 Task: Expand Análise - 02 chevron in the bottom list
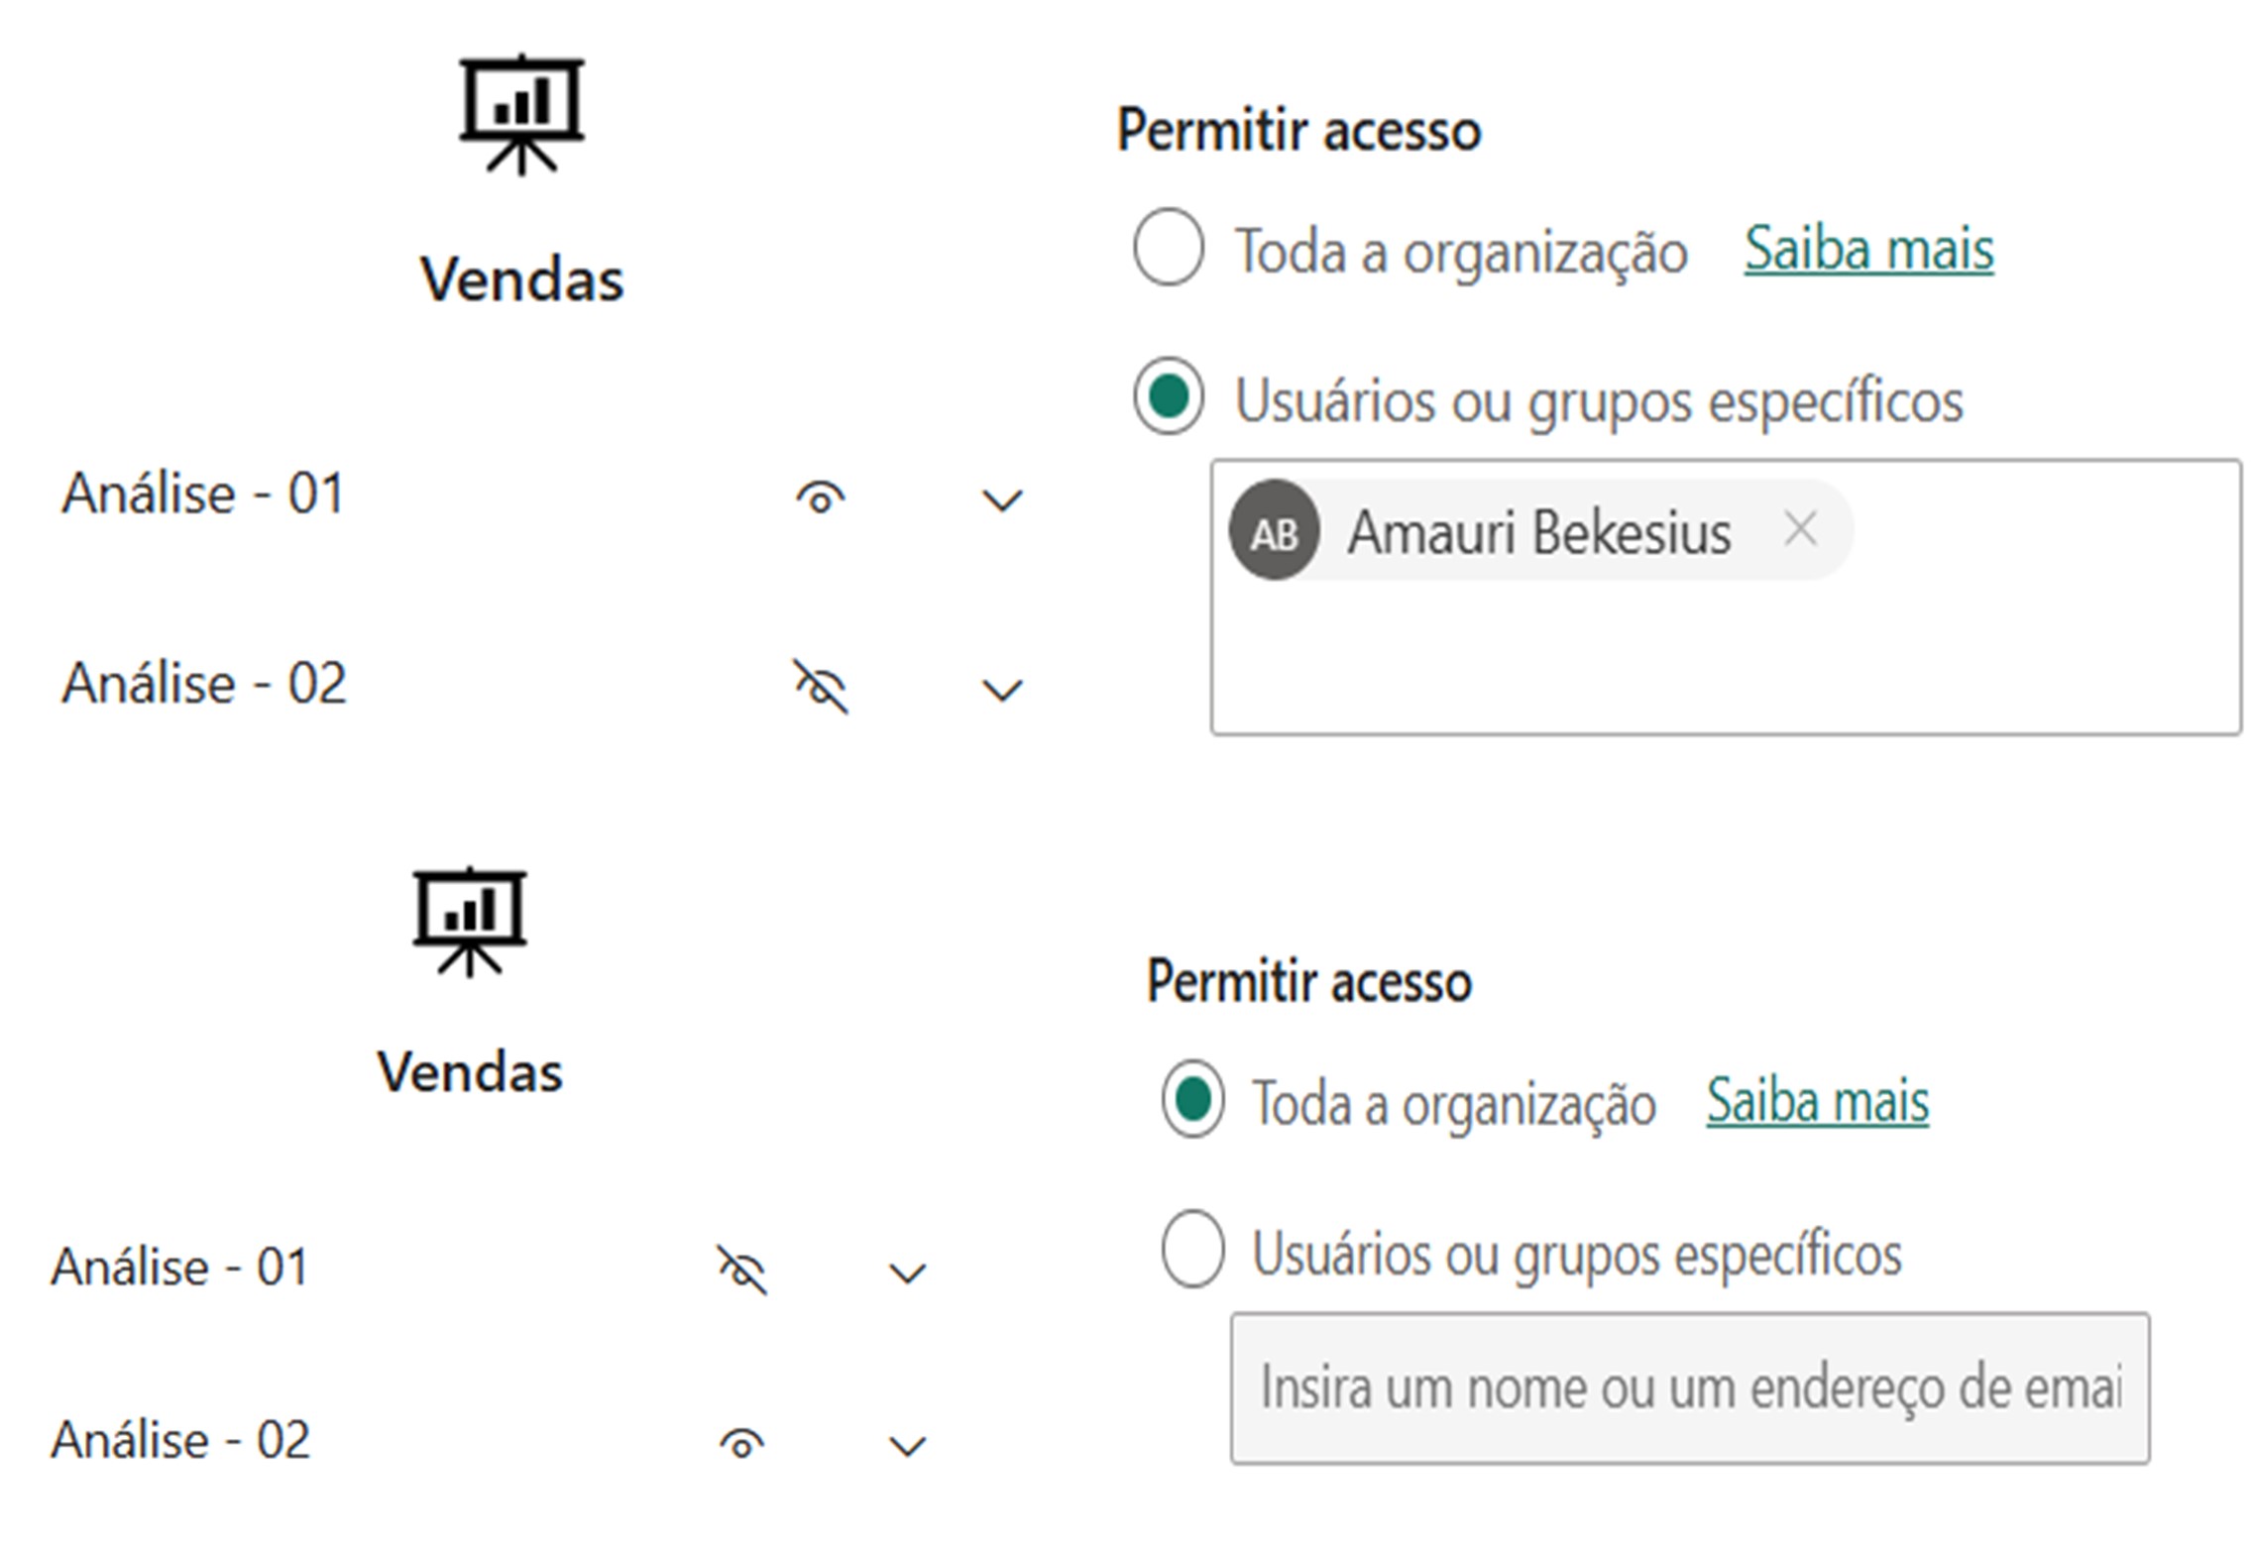click(907, 1445)
